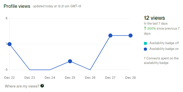183x92 pixels.
Task: Click the y-axis label 6
Action: (x=6, y=18)
